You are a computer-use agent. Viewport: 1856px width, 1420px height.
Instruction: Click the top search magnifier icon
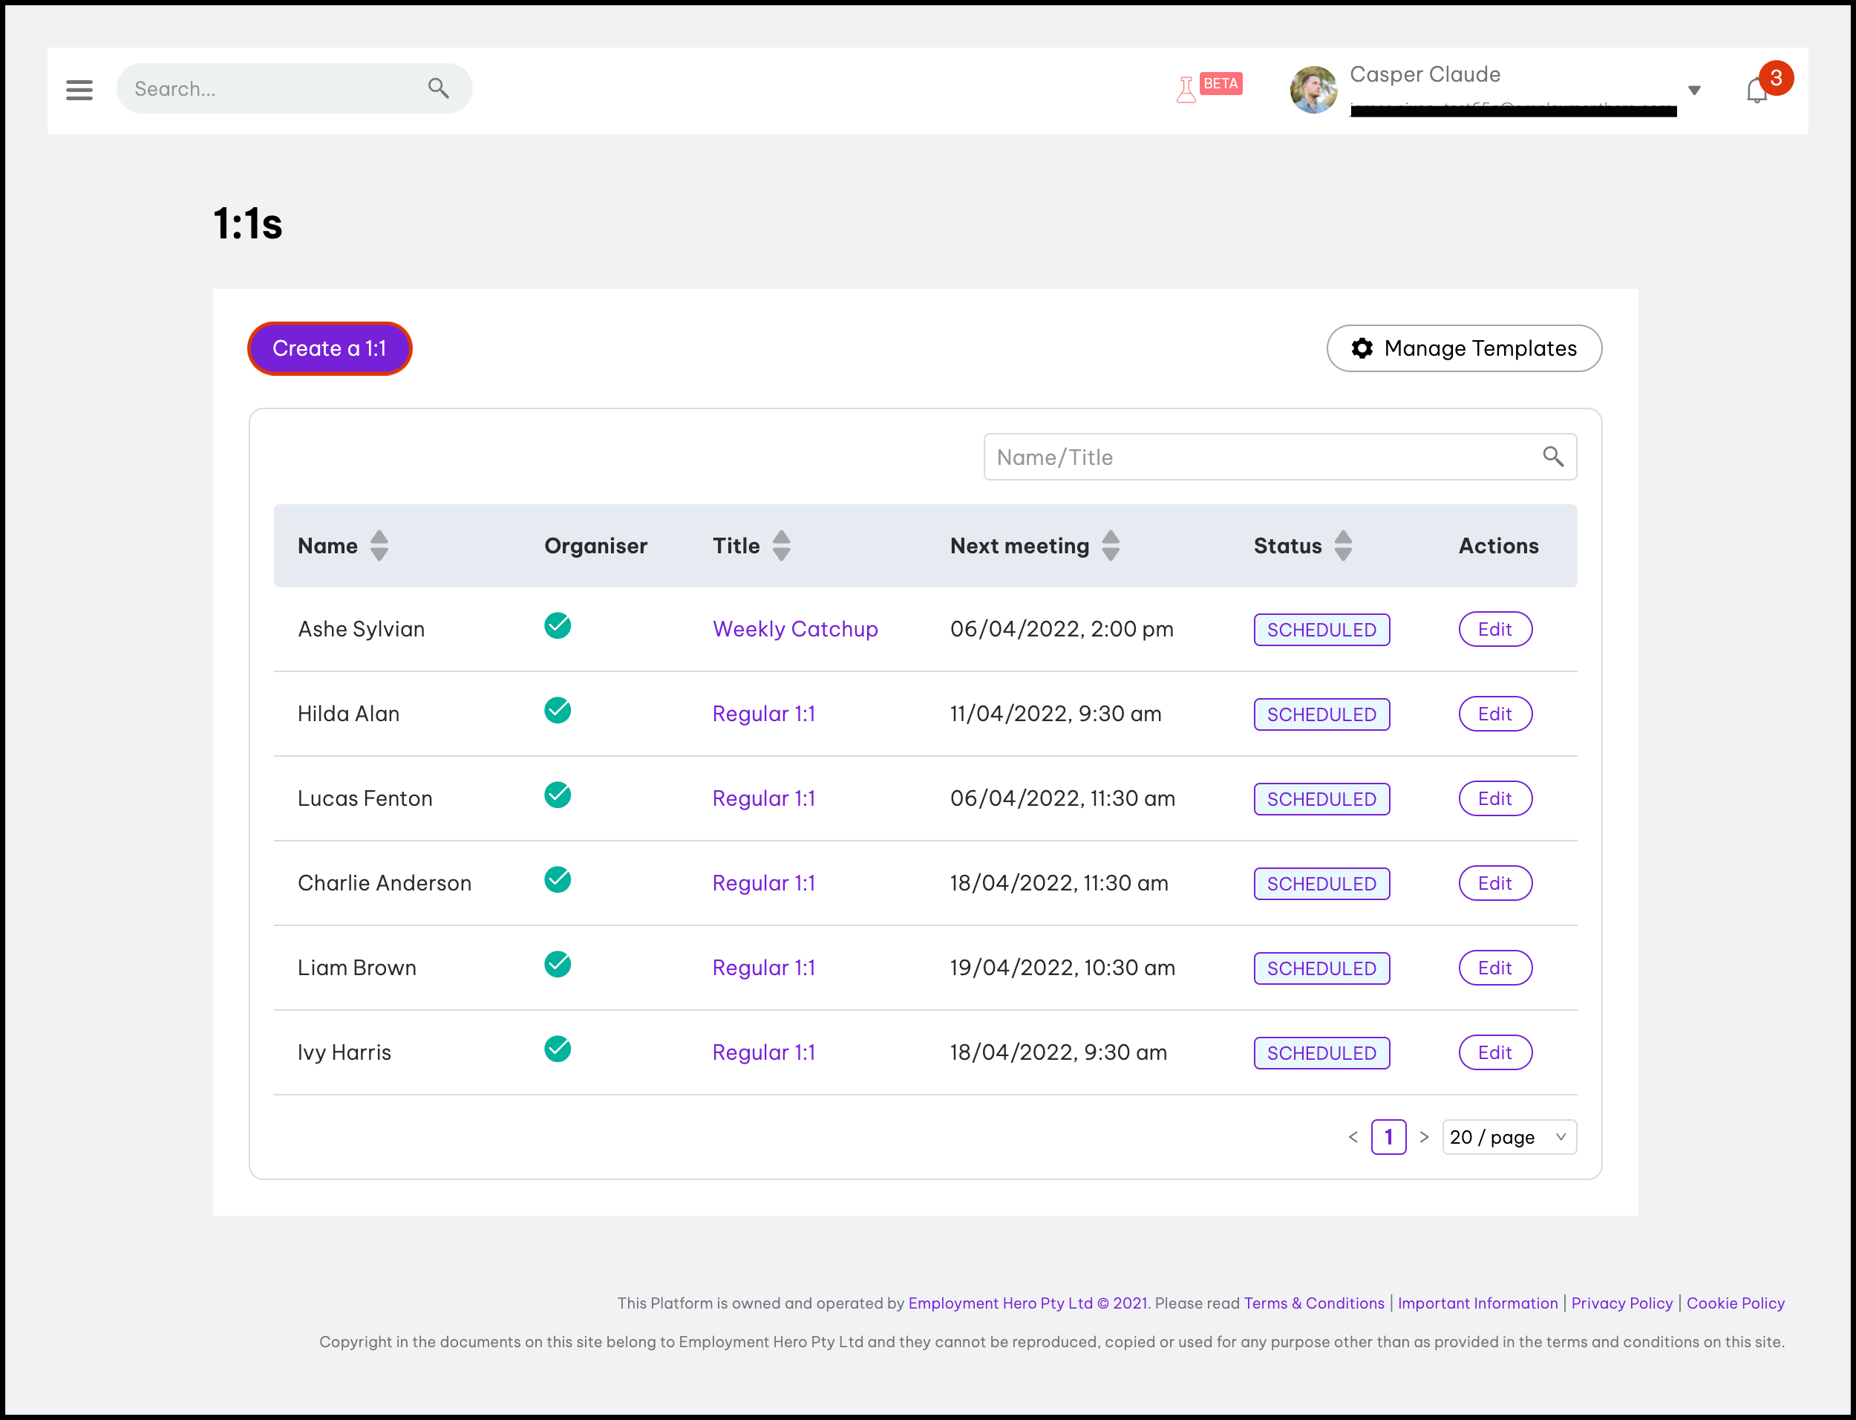pyautogui.click(x=437, y=88)
